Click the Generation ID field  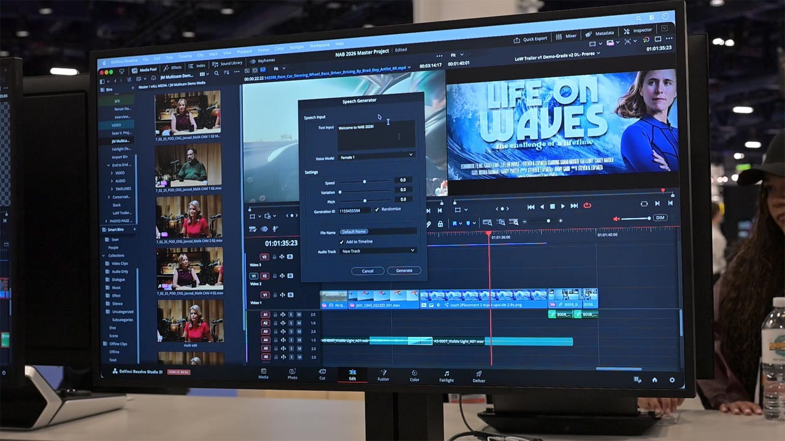[354, 210]
